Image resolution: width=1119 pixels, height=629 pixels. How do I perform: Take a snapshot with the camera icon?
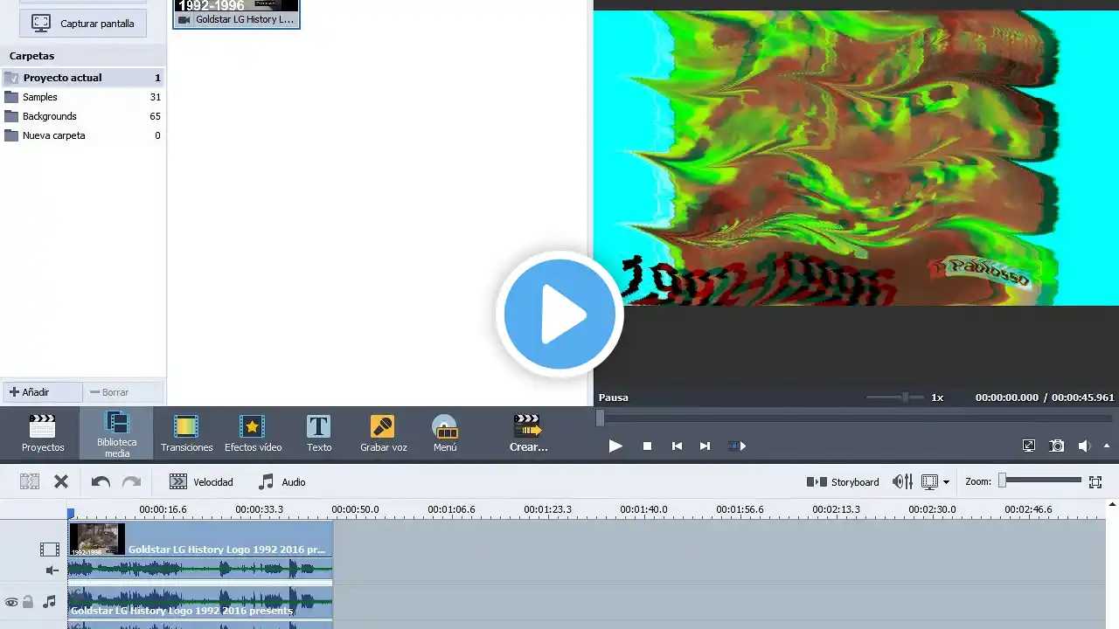click(x=1057, y=446)
